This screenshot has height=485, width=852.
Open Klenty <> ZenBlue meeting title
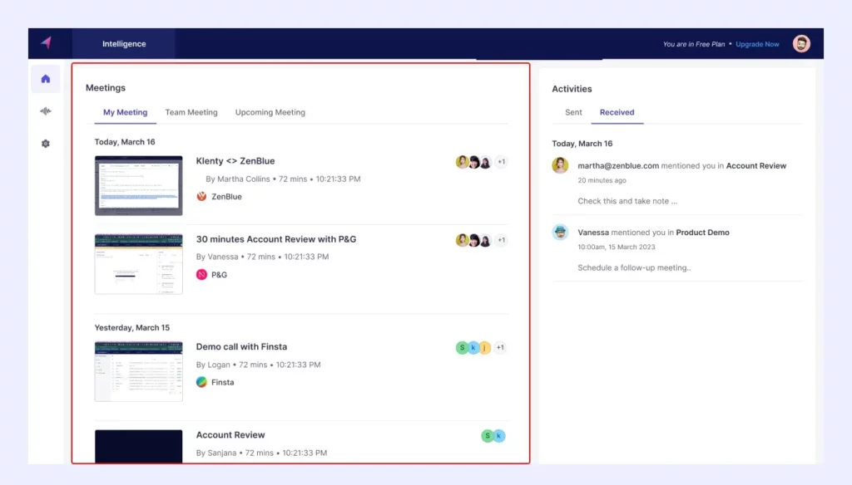coord(235,161)
